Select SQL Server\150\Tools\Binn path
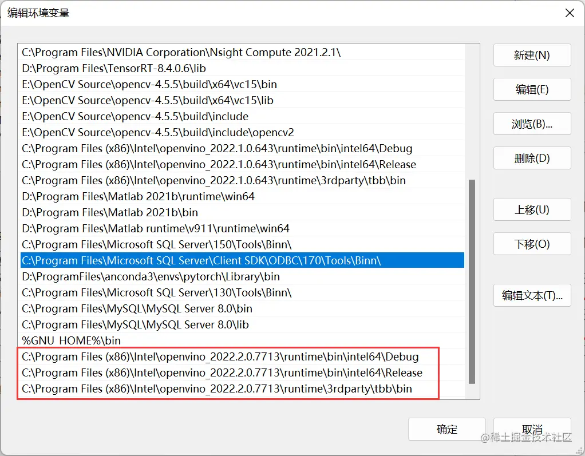585x456 pixels. point(243,244)
